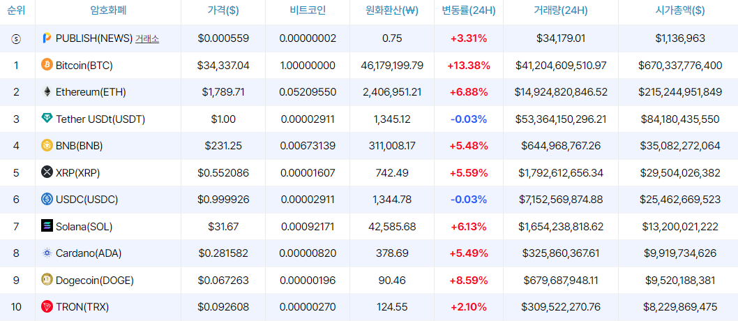Click the Bitcoin orange logo icon
The height and width of the screenshot is (321, 738).
click(x=47, y=65)
